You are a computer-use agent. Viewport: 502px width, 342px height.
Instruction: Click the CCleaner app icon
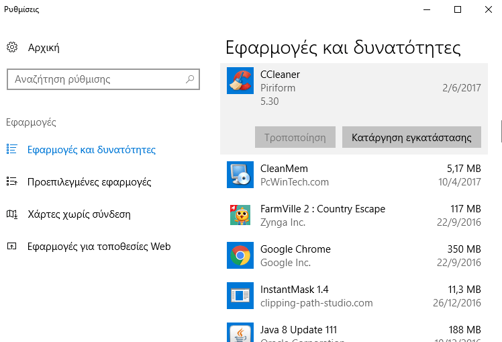(240, 81)
